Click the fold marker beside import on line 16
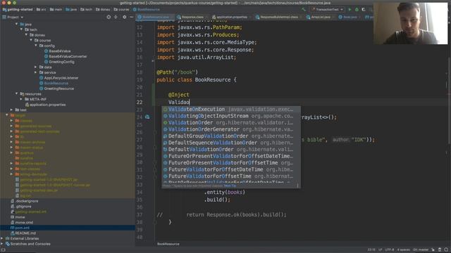Screen dimensions: 451x253 point(153,60)
